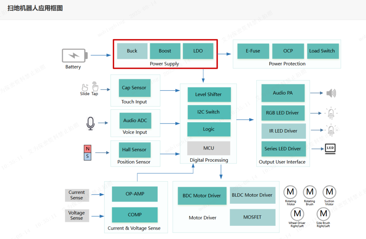Screen dimensions: 366x239
Task: Open the BDC Motor Driver block
Action: [202, 196]
